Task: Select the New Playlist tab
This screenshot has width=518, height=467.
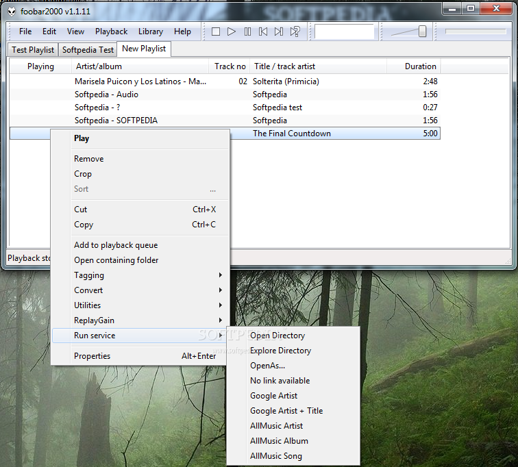Action: click(x=144, y=49)
